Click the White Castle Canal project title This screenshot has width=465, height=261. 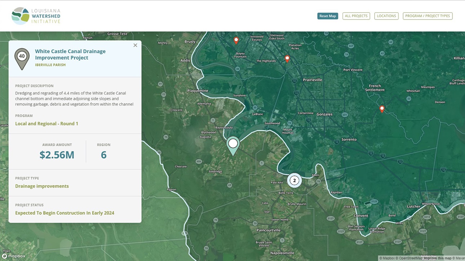[70, 54]
